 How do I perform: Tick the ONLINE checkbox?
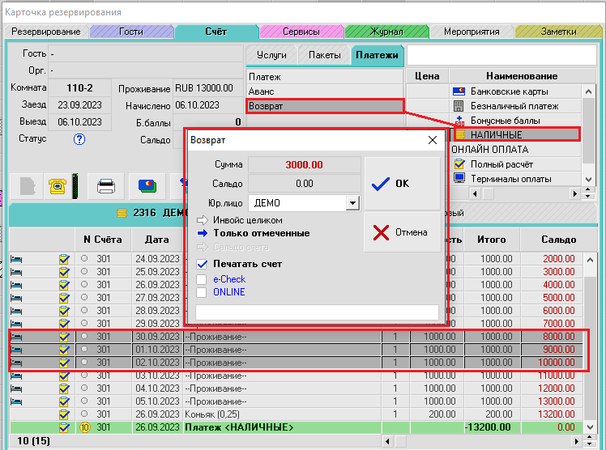(203, 292)
